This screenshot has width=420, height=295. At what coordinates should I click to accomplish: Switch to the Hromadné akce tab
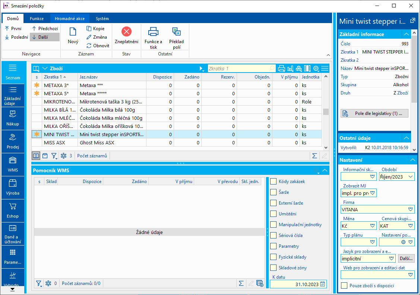coord(69,19)
